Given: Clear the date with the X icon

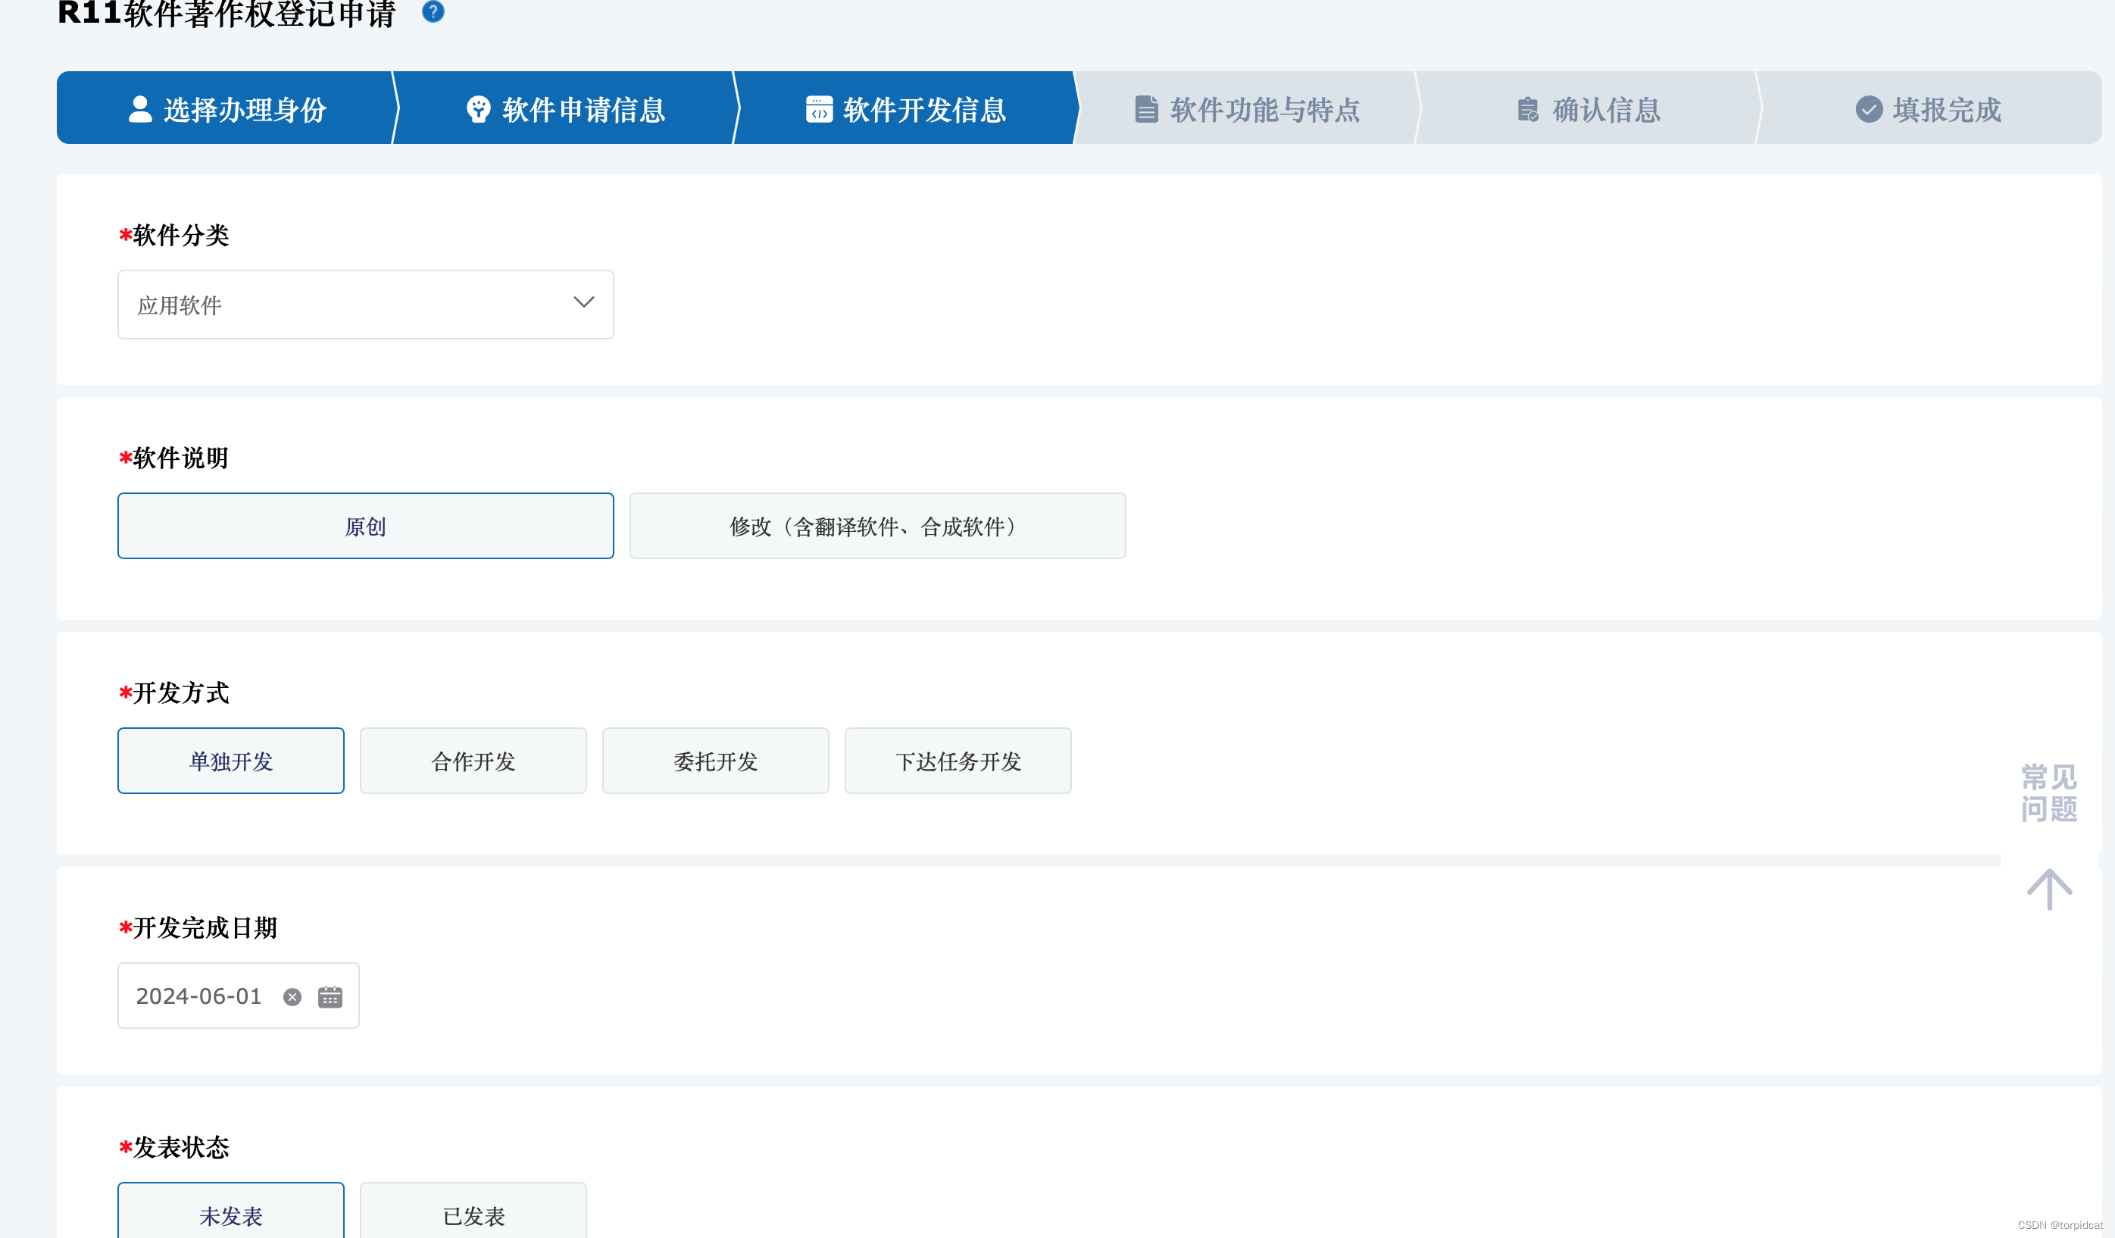Looking at the screenshot, I should point(292,996).
